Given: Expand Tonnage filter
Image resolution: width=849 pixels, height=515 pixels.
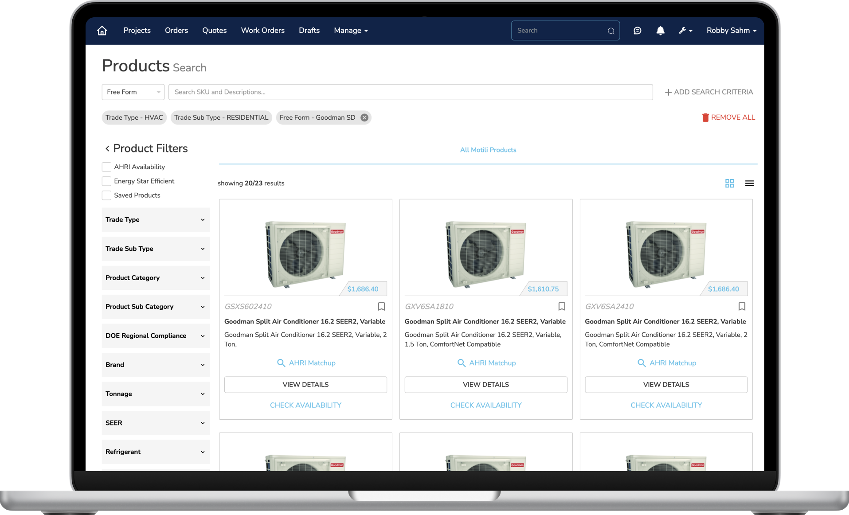Looking at the screenshot, I should [156, 394].
